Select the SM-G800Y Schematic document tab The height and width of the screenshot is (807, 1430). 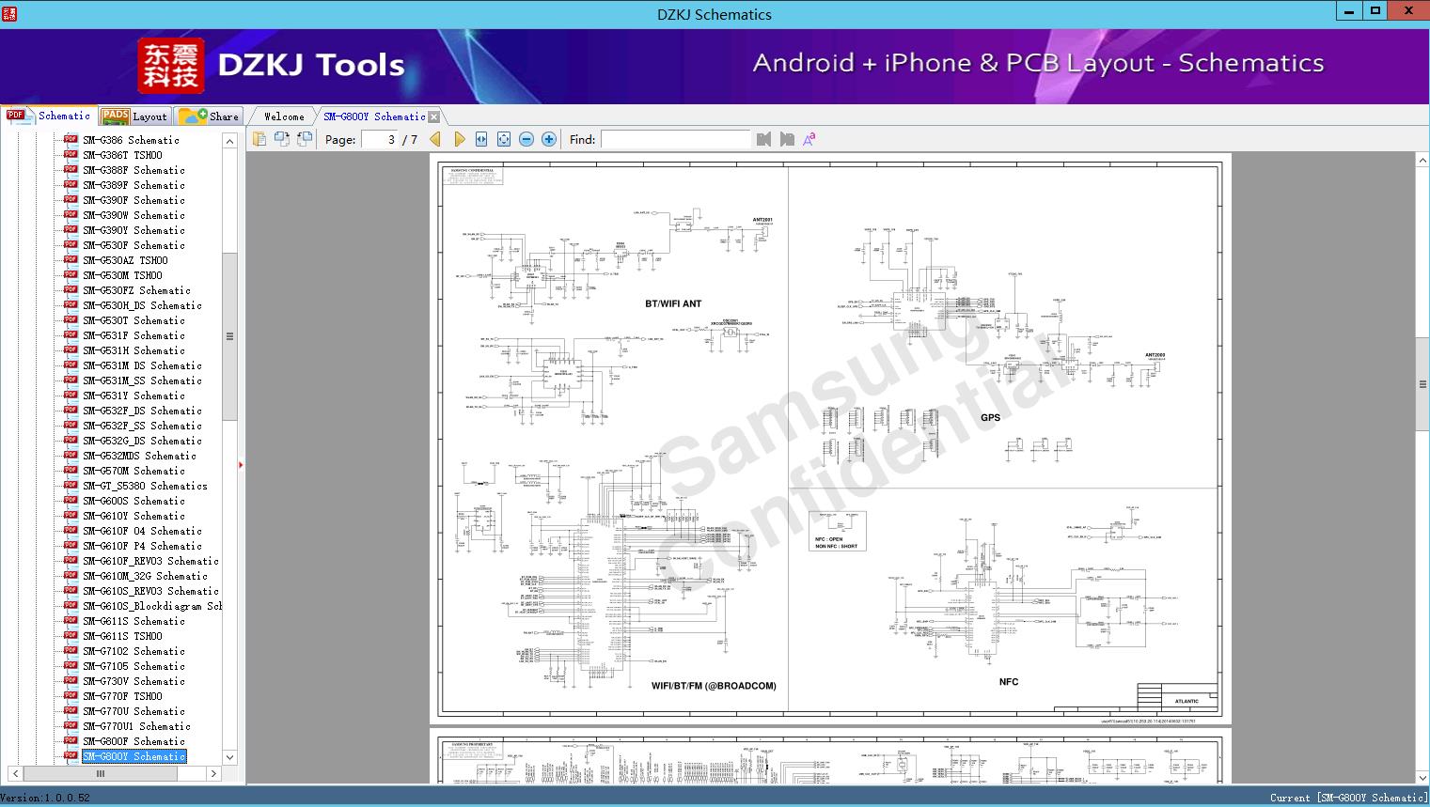coord(374,116)
